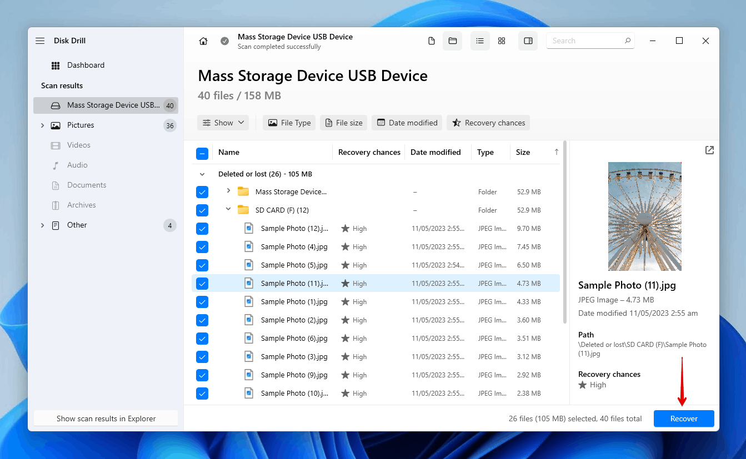Sort by Date modified column header
Screen dimensions: 746x459
click(x=435, y=152)
